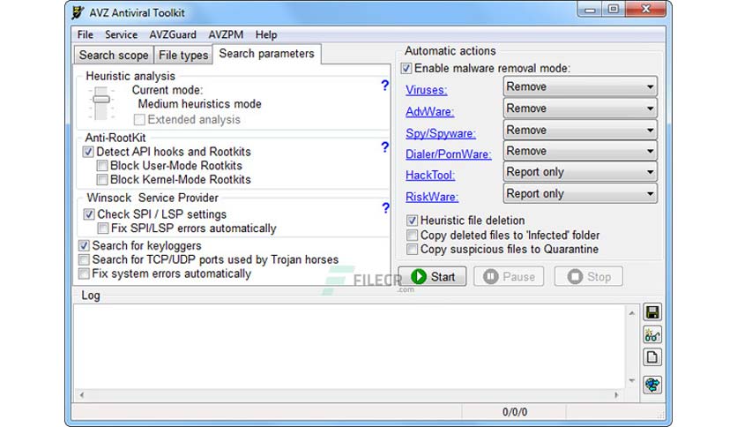Open the RiskWare action dropdown
737x427 pixels.
[x=580, y=194]
